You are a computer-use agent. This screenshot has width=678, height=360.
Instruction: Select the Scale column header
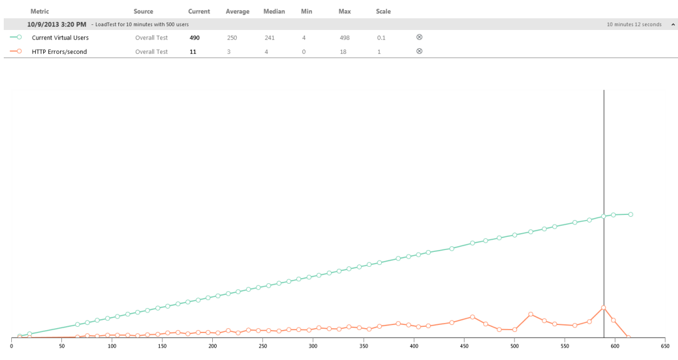[x=383, y=11]
